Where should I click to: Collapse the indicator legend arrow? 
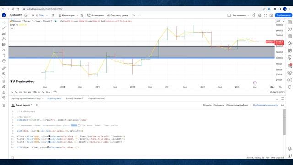[12, 28]
